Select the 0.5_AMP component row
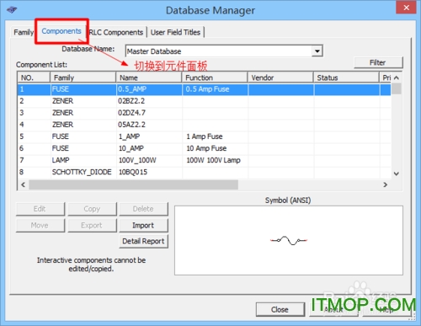Image resolution: width=421 pixels, height=326 pixels. tap(205, 89)
